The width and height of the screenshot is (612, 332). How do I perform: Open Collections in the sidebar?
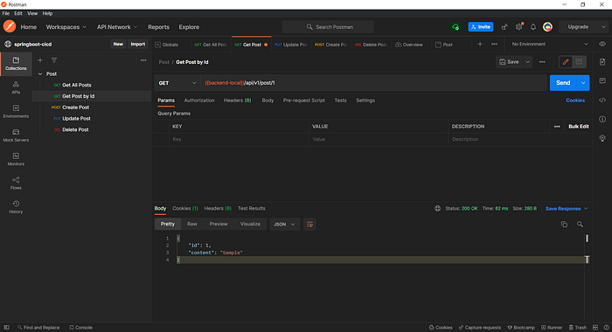[16, 64]
